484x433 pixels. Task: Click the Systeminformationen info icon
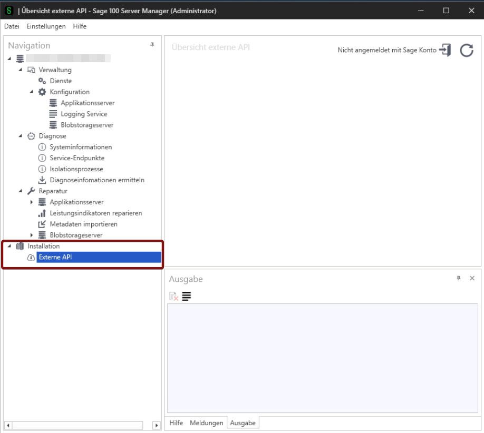click(x=42, y=147)
